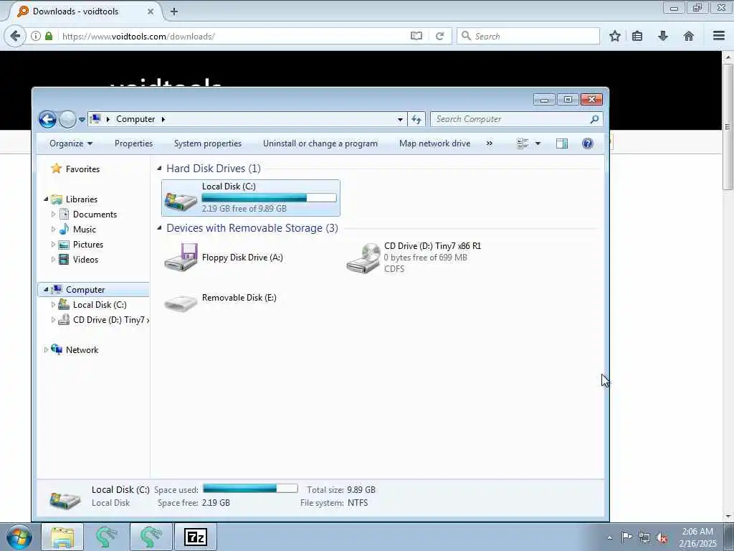Open the Music library
Screen dimensions: 734x551
coord(85,229)
